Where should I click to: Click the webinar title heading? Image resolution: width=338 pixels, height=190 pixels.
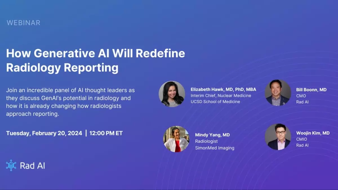click(95, 60)
